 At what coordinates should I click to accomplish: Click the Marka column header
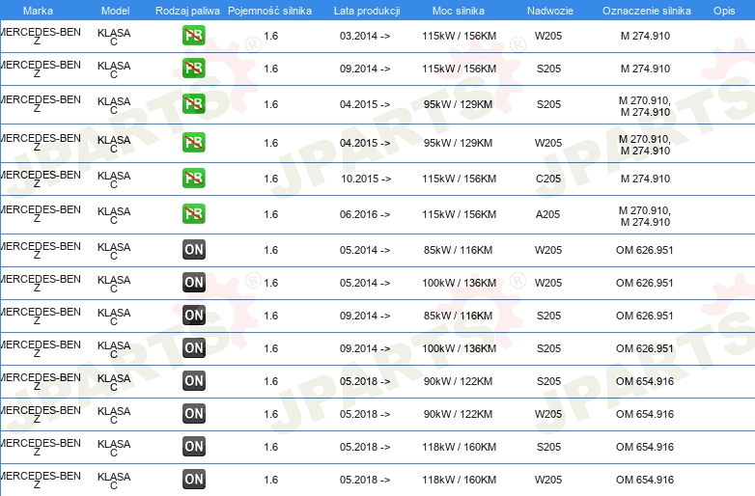38,11
